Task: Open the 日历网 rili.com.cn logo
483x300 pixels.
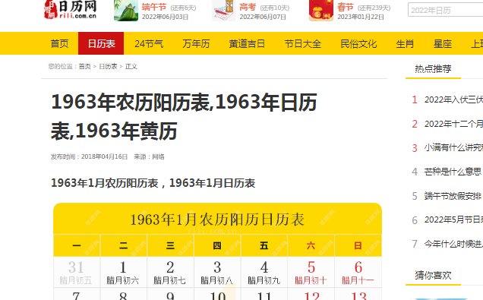Action: click(x=70, y=10)
